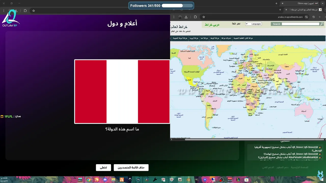
Task: Click the red-white-red flag image
Action: click(122, 91)
